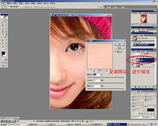The width and height of the screenshot is (158, 126).
Task: Select the Eyedropper tool
Action: tap(6, 46)
